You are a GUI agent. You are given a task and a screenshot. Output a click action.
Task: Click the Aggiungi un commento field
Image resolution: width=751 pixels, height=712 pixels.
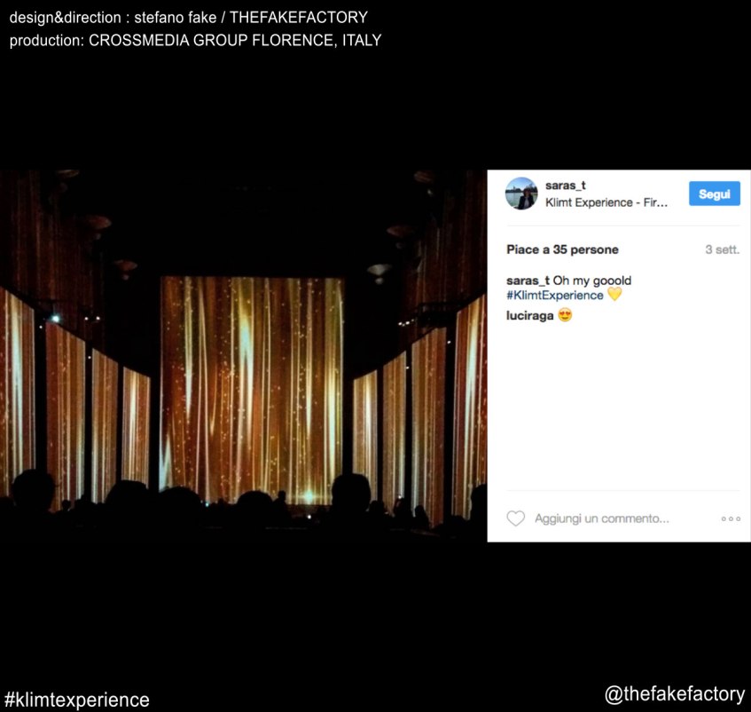[601, 518]
